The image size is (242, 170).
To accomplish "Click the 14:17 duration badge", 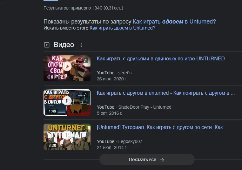I will [x=53, y=77].
